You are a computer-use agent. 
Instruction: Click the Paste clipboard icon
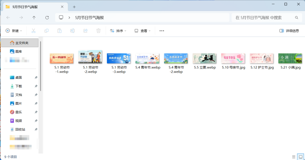click(59, 31)
